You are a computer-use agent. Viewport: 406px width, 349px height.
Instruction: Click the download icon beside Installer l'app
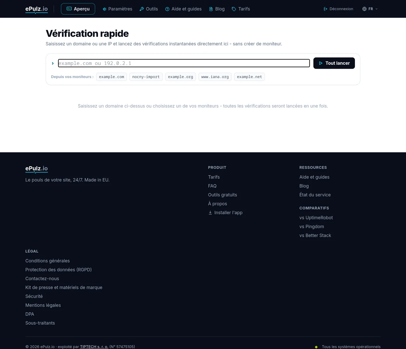tap(210, 213)
